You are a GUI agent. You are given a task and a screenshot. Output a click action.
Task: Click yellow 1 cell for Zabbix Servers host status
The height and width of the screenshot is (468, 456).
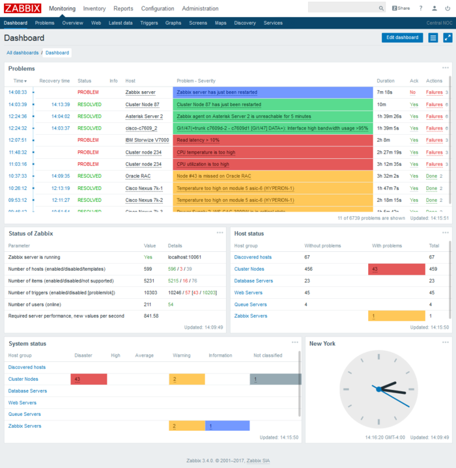pos(397,316)
